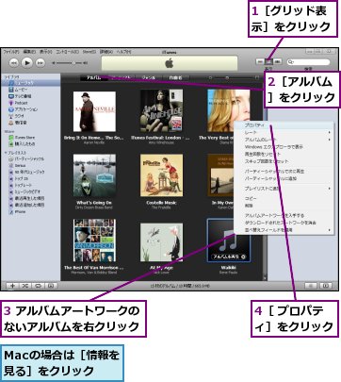This screenshot has height=382, width=341.
Task: Open the 最近追加した項目 playlist
Action: (x=30, y=205)
